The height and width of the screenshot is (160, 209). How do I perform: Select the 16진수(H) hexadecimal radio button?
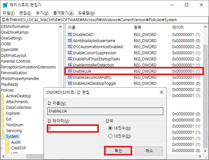click(x=110, y=128)
